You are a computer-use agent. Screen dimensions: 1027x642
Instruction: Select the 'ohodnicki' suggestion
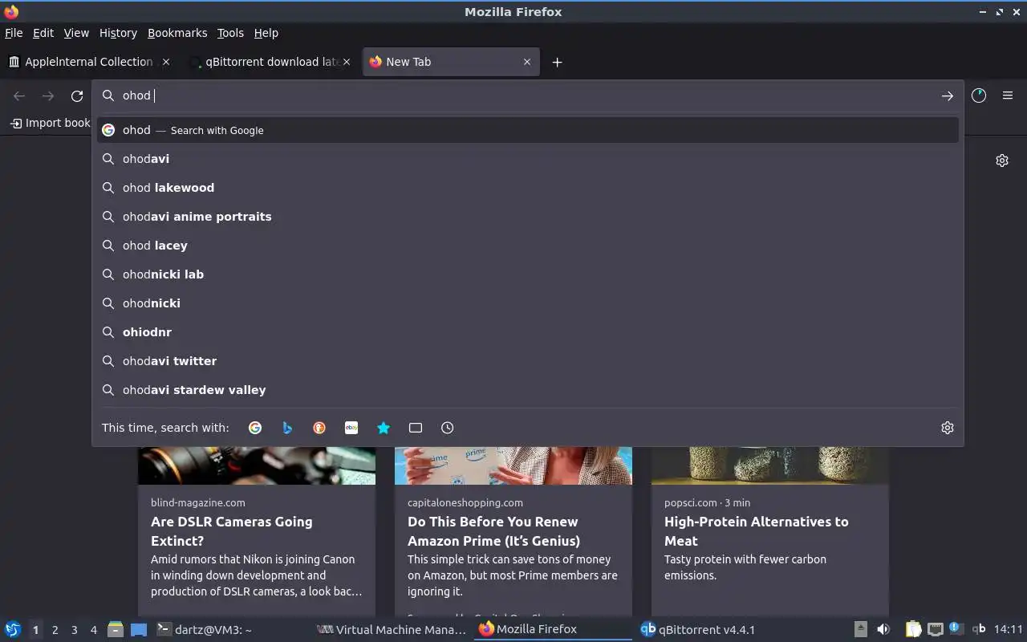tap(528, 303)
